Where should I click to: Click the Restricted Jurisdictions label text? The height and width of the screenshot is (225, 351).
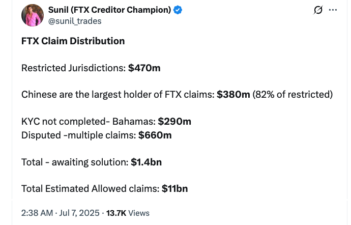(x=73, y=68)
